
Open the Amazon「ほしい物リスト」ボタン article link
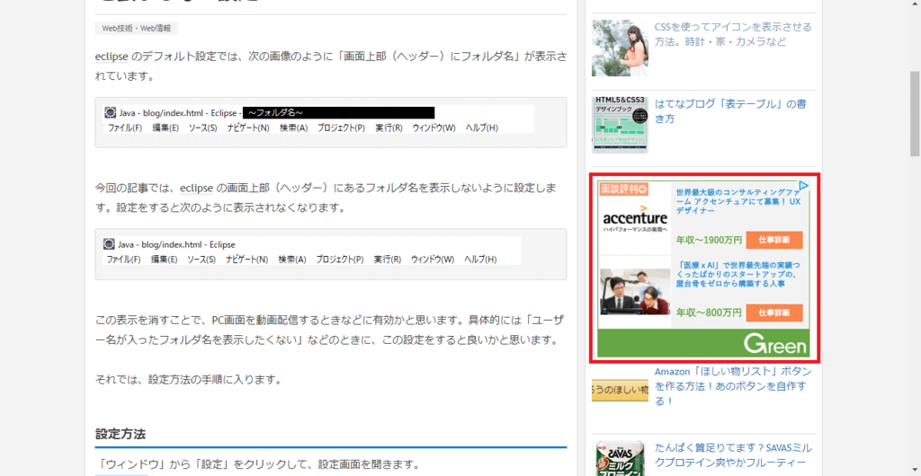733,386
